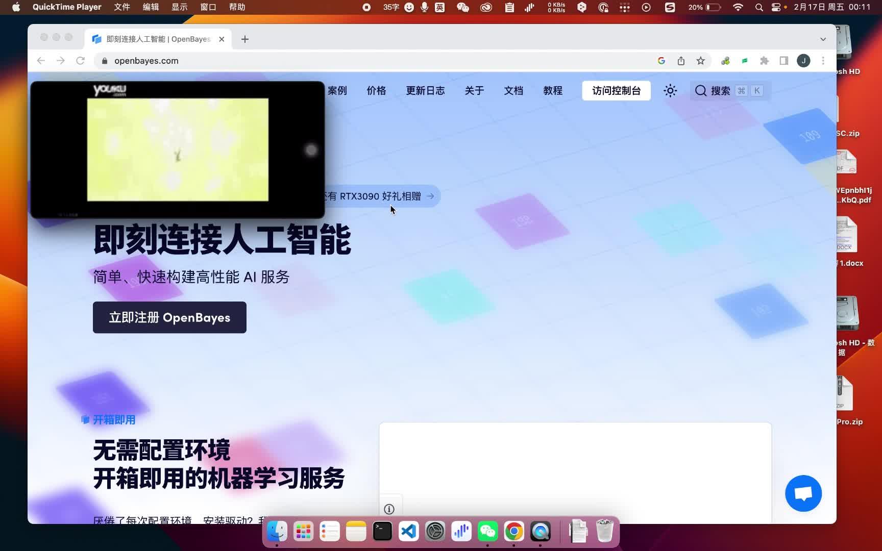Open the 教程 nav item
Screen dimensions: 882x551
(x=553, y=91)
